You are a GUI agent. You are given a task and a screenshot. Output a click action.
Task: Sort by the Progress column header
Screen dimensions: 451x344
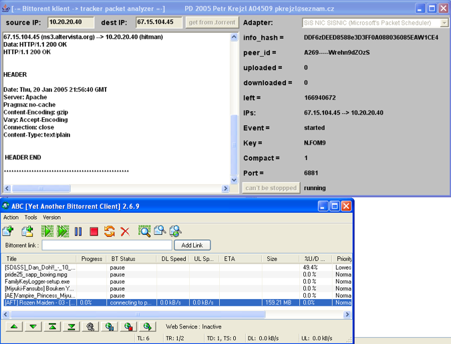(x=91, y=259)
